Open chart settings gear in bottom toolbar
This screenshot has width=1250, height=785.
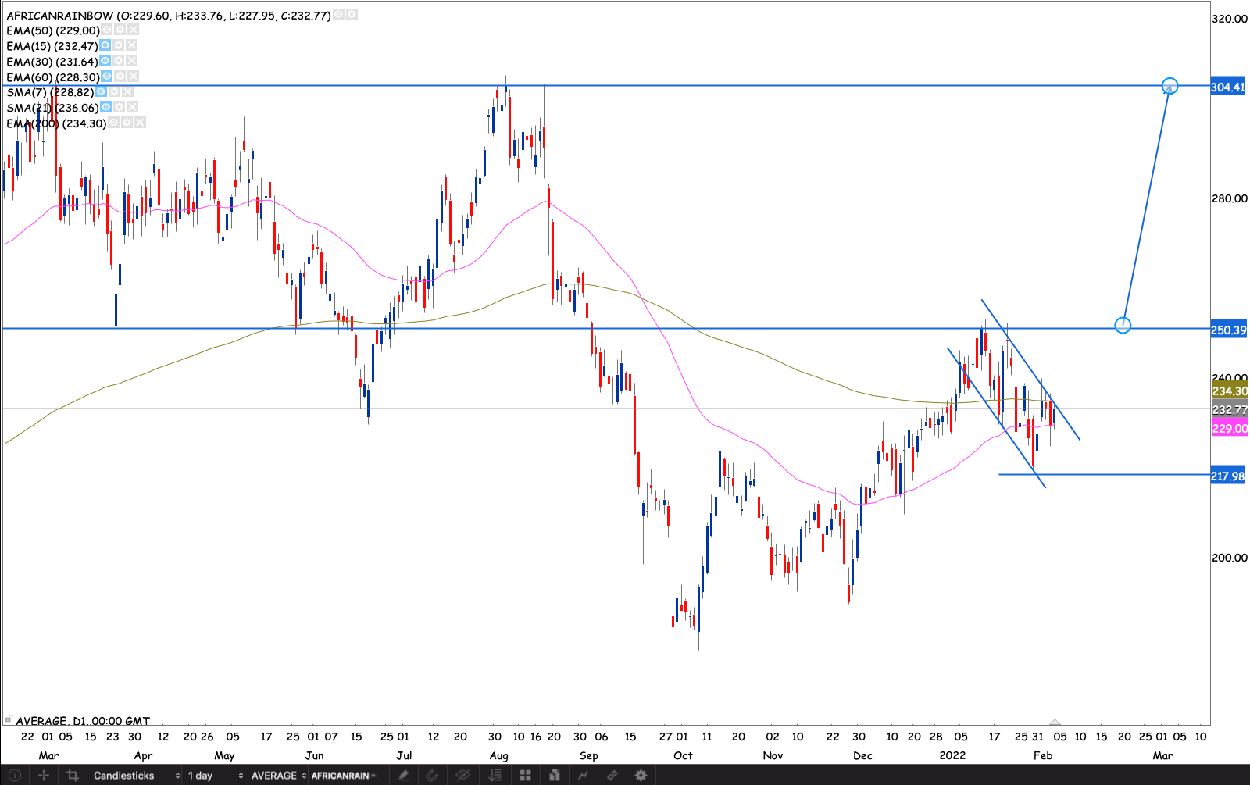(x=641, y=775)
